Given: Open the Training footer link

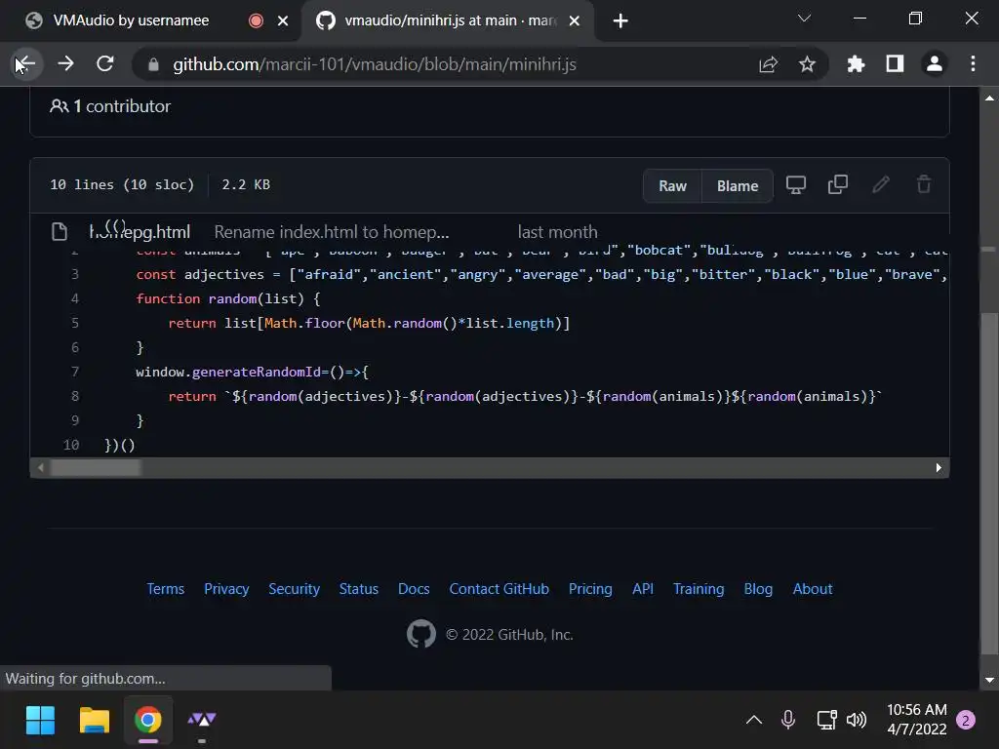Looking at the screenshot, I should point(699,588).
